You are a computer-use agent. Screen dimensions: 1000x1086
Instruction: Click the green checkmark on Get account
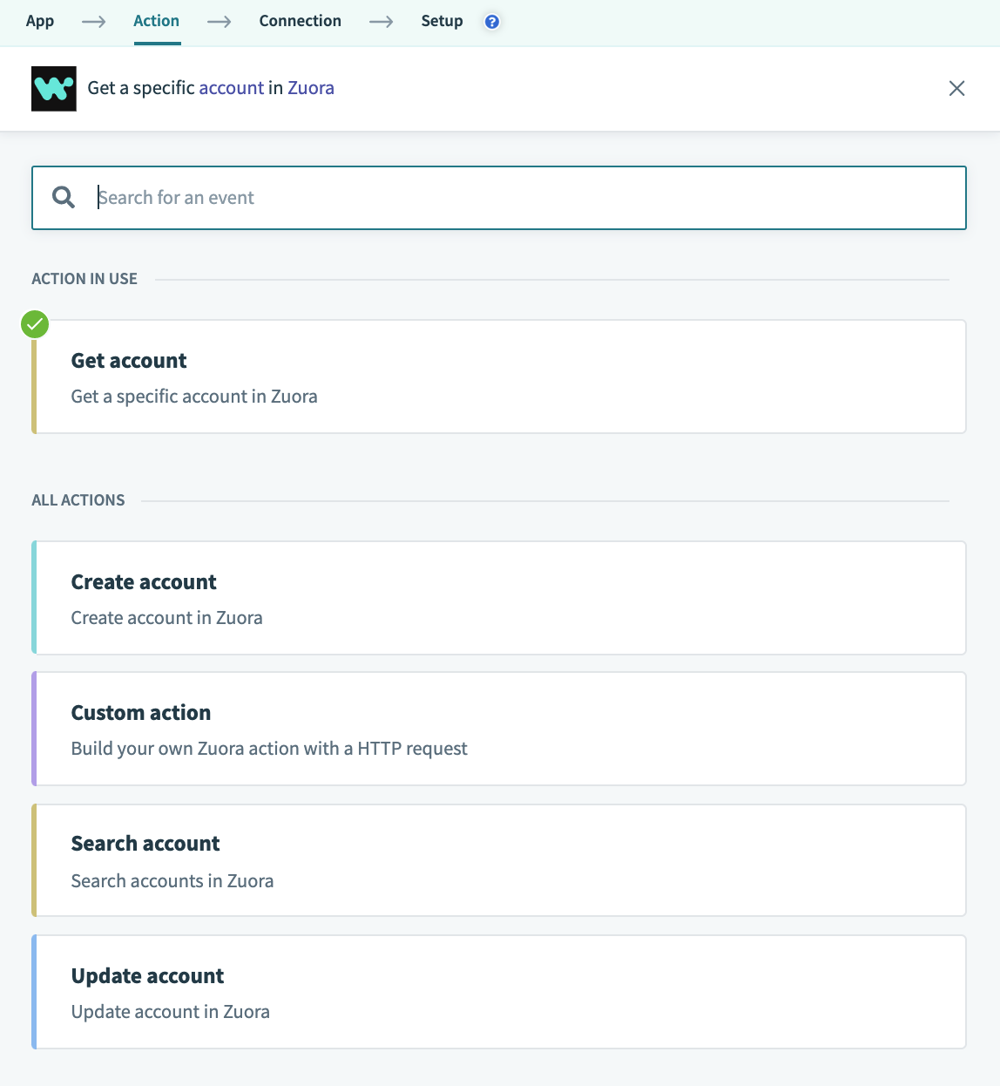(34, 323)
